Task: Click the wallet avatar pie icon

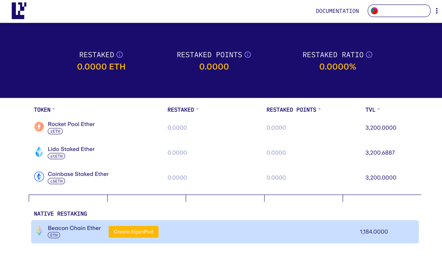Action: tap(374, 11)
